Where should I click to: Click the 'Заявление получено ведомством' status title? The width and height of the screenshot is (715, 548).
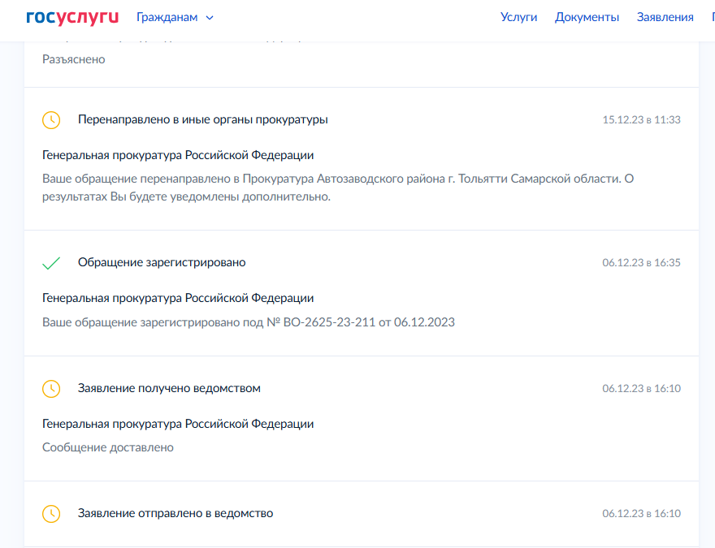[x=169, y=388]
